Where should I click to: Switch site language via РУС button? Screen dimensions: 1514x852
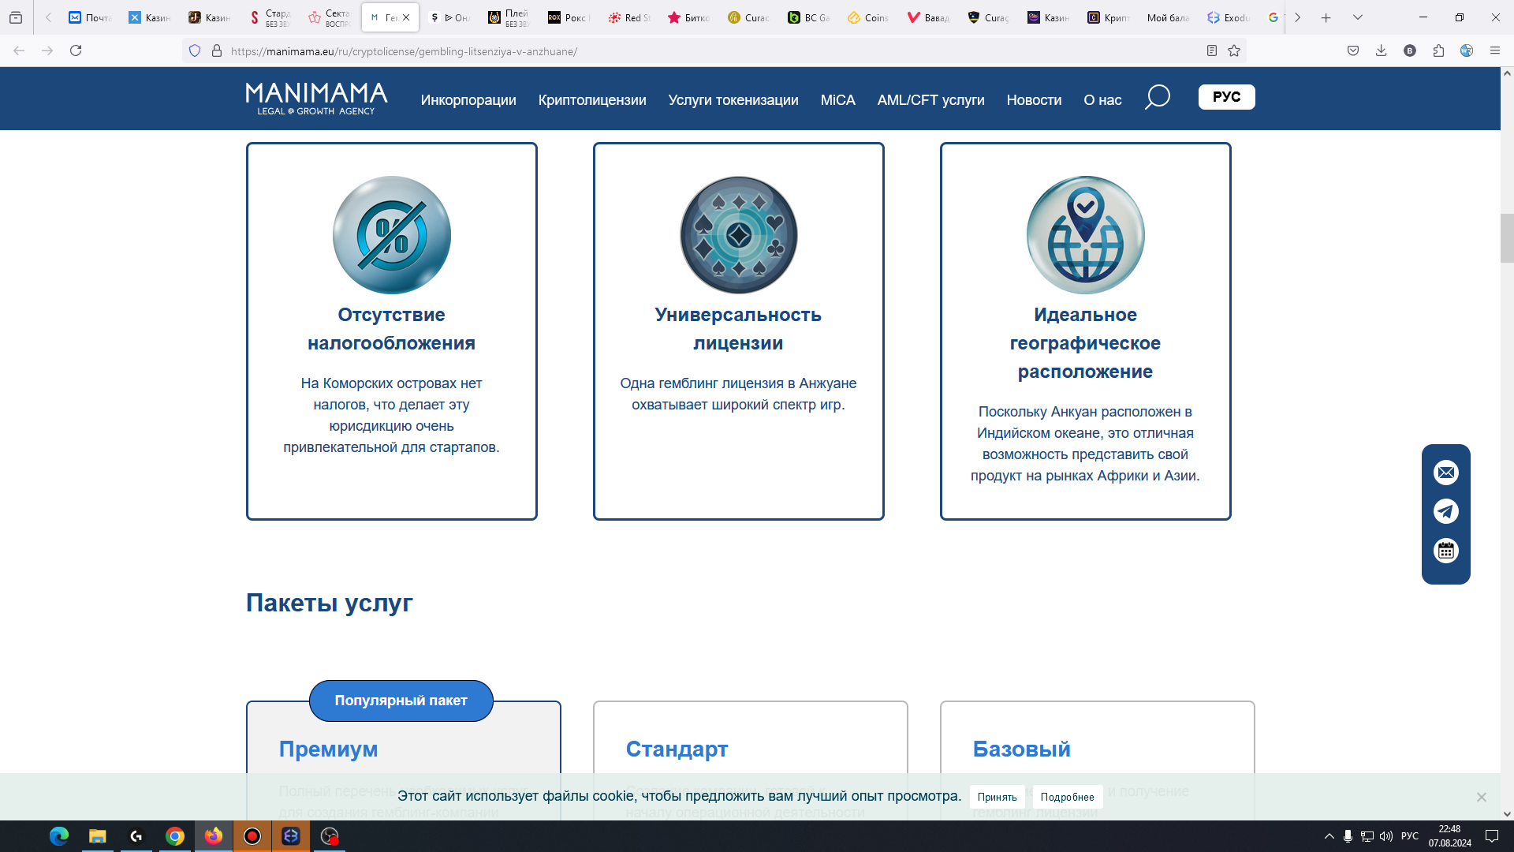point(1226,97)
